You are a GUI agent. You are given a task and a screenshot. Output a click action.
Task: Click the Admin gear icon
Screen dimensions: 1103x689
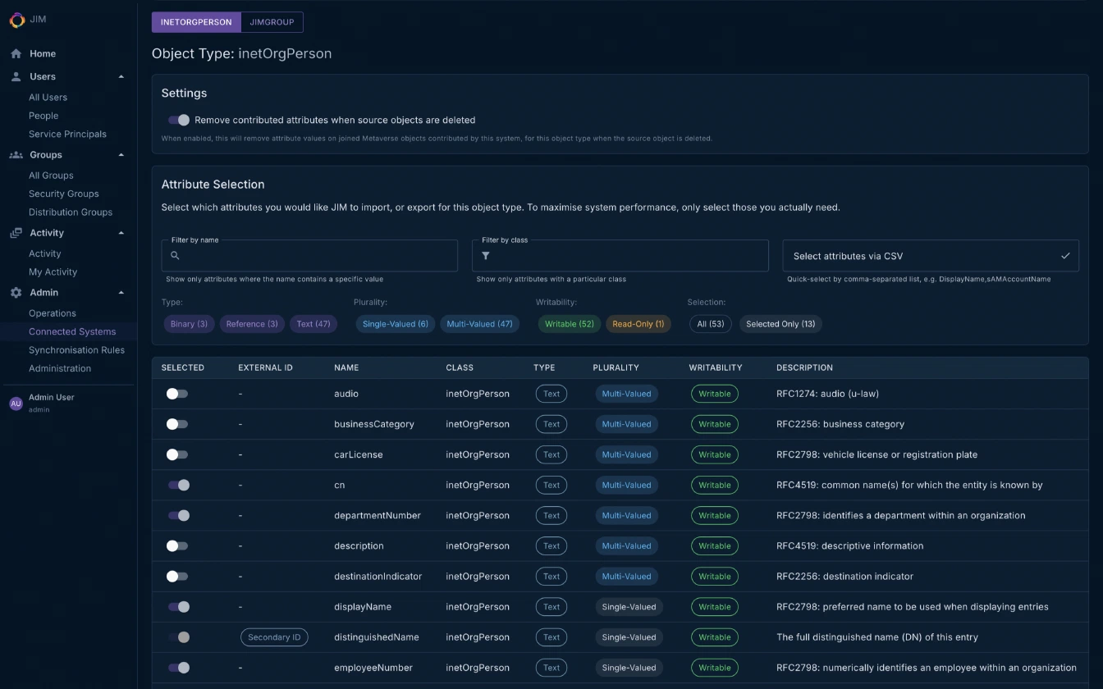tap(15, 292)
